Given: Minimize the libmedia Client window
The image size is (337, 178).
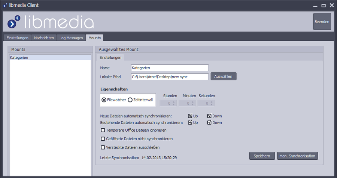Looking at the screenshot, I should tap(315, 6).
